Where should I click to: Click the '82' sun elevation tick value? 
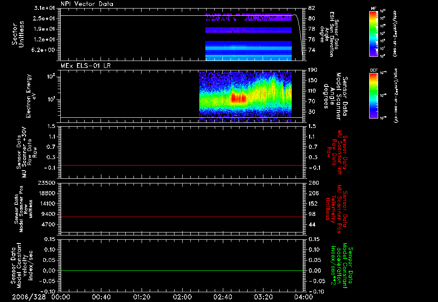pos(312,8)
